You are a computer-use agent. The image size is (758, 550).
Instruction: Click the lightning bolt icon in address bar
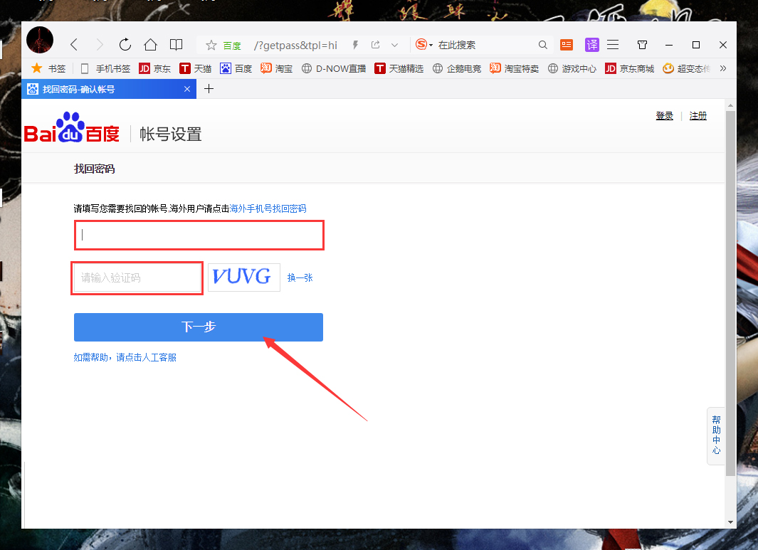354,44
